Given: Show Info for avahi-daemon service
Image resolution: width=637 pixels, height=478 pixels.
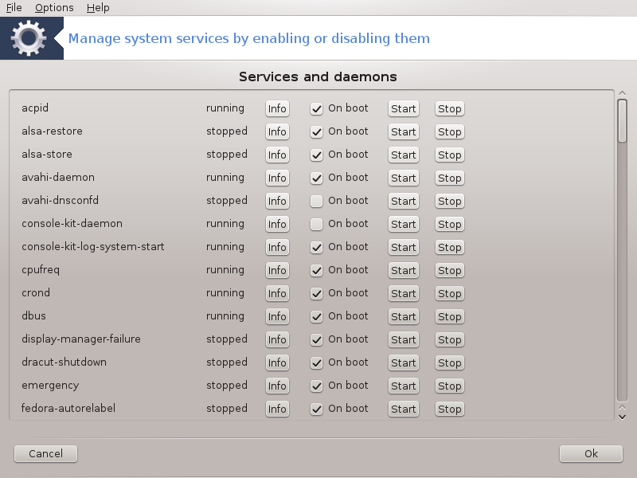Looking at the screenshot, I should click(277, 178).
